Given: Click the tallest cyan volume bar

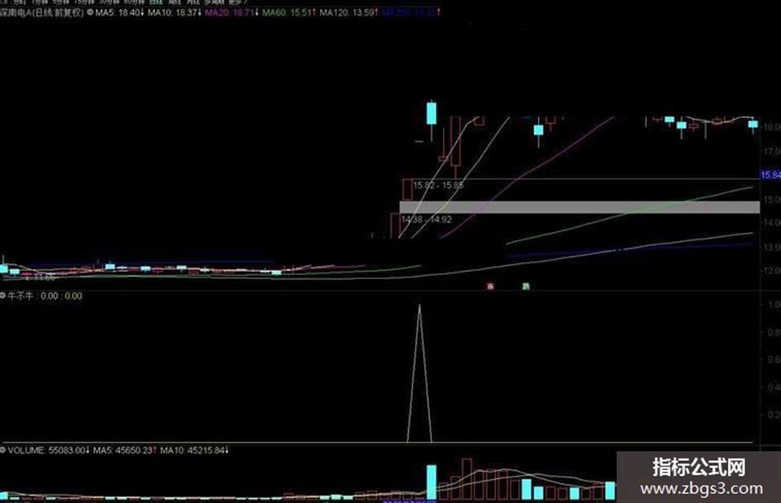Looking at the screenshot, I should (431, 482).
